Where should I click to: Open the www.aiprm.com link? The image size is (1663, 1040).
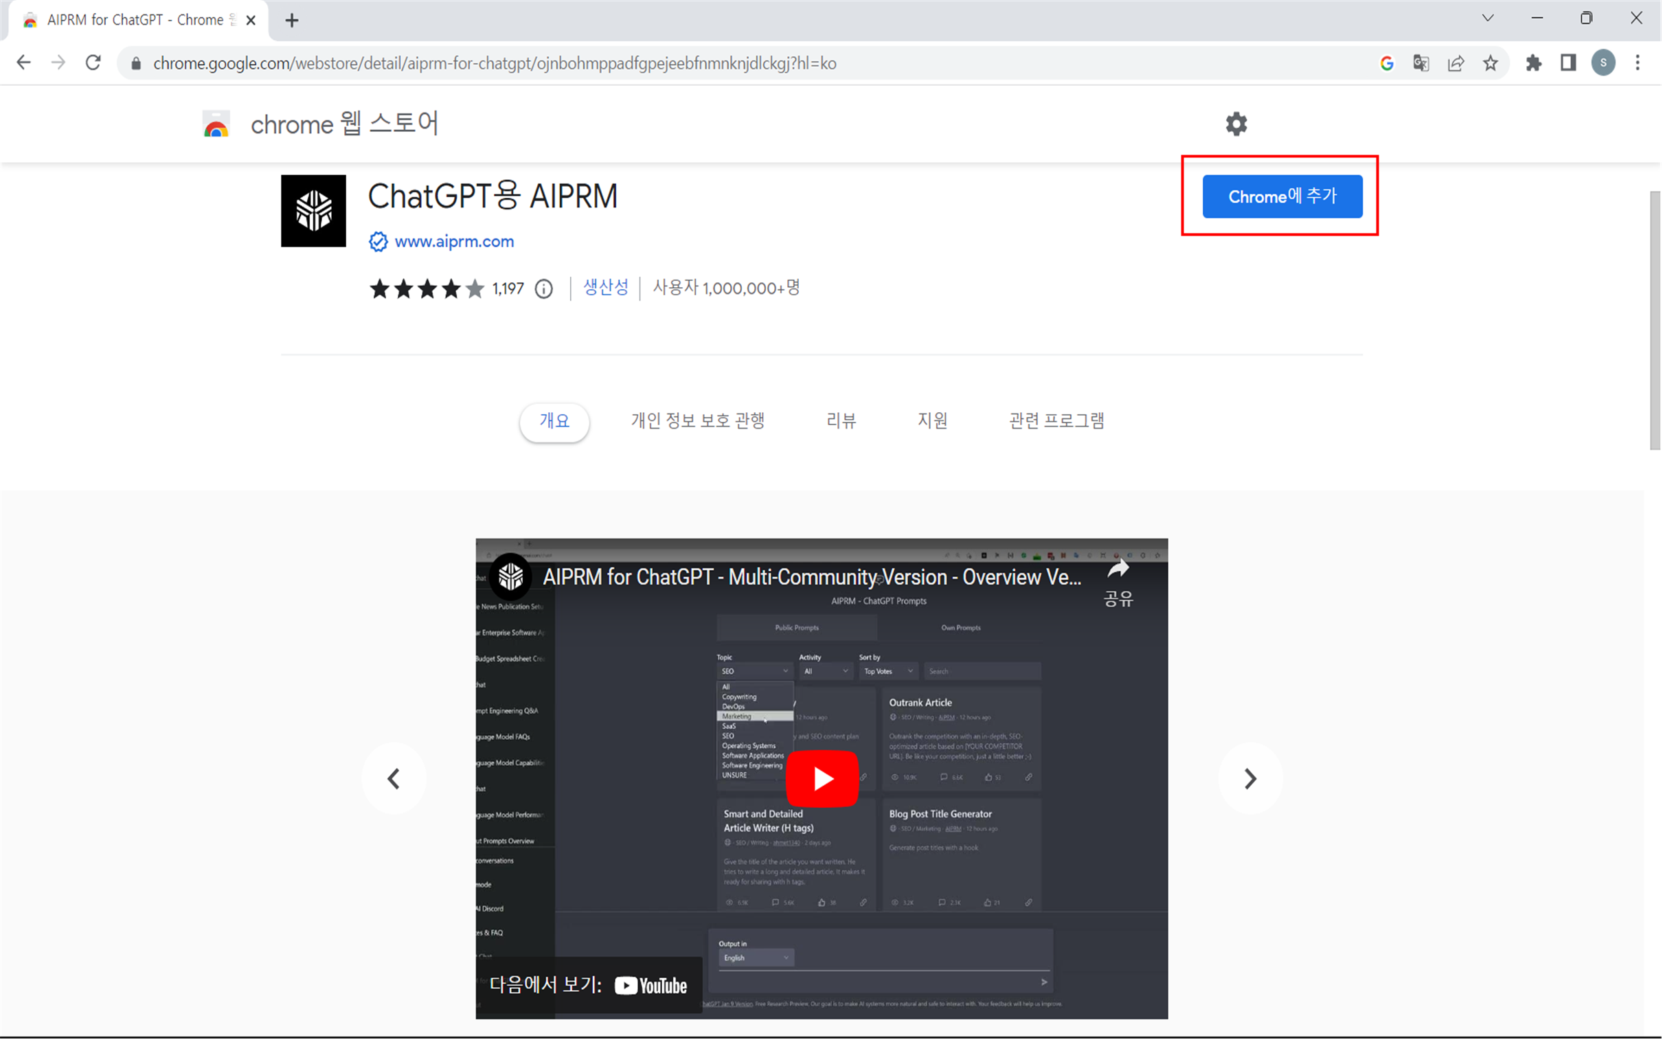[x=454, y=242]
